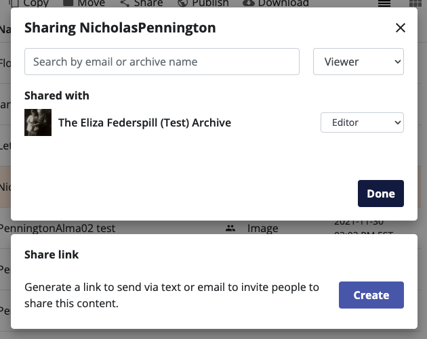Click the Download cloud icon
427x339 pixels.
click(248, 3)
